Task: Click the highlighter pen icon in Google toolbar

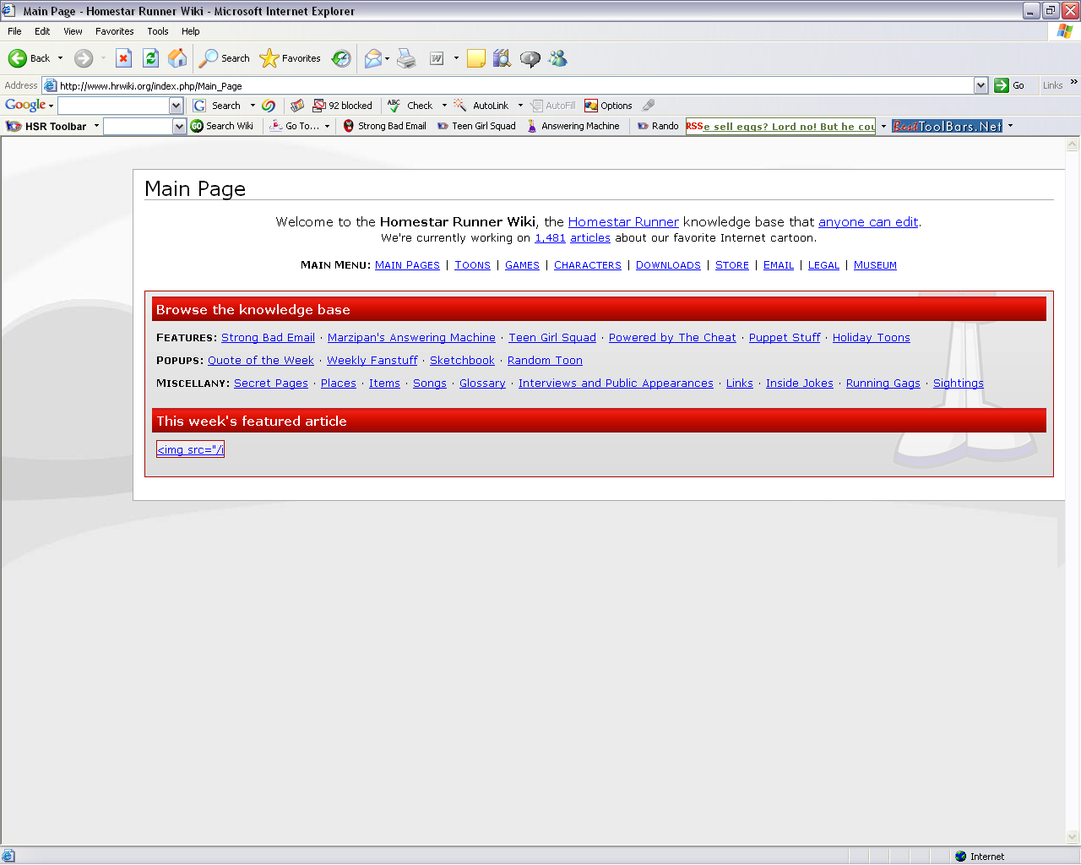Action: [x=648, y=106]
